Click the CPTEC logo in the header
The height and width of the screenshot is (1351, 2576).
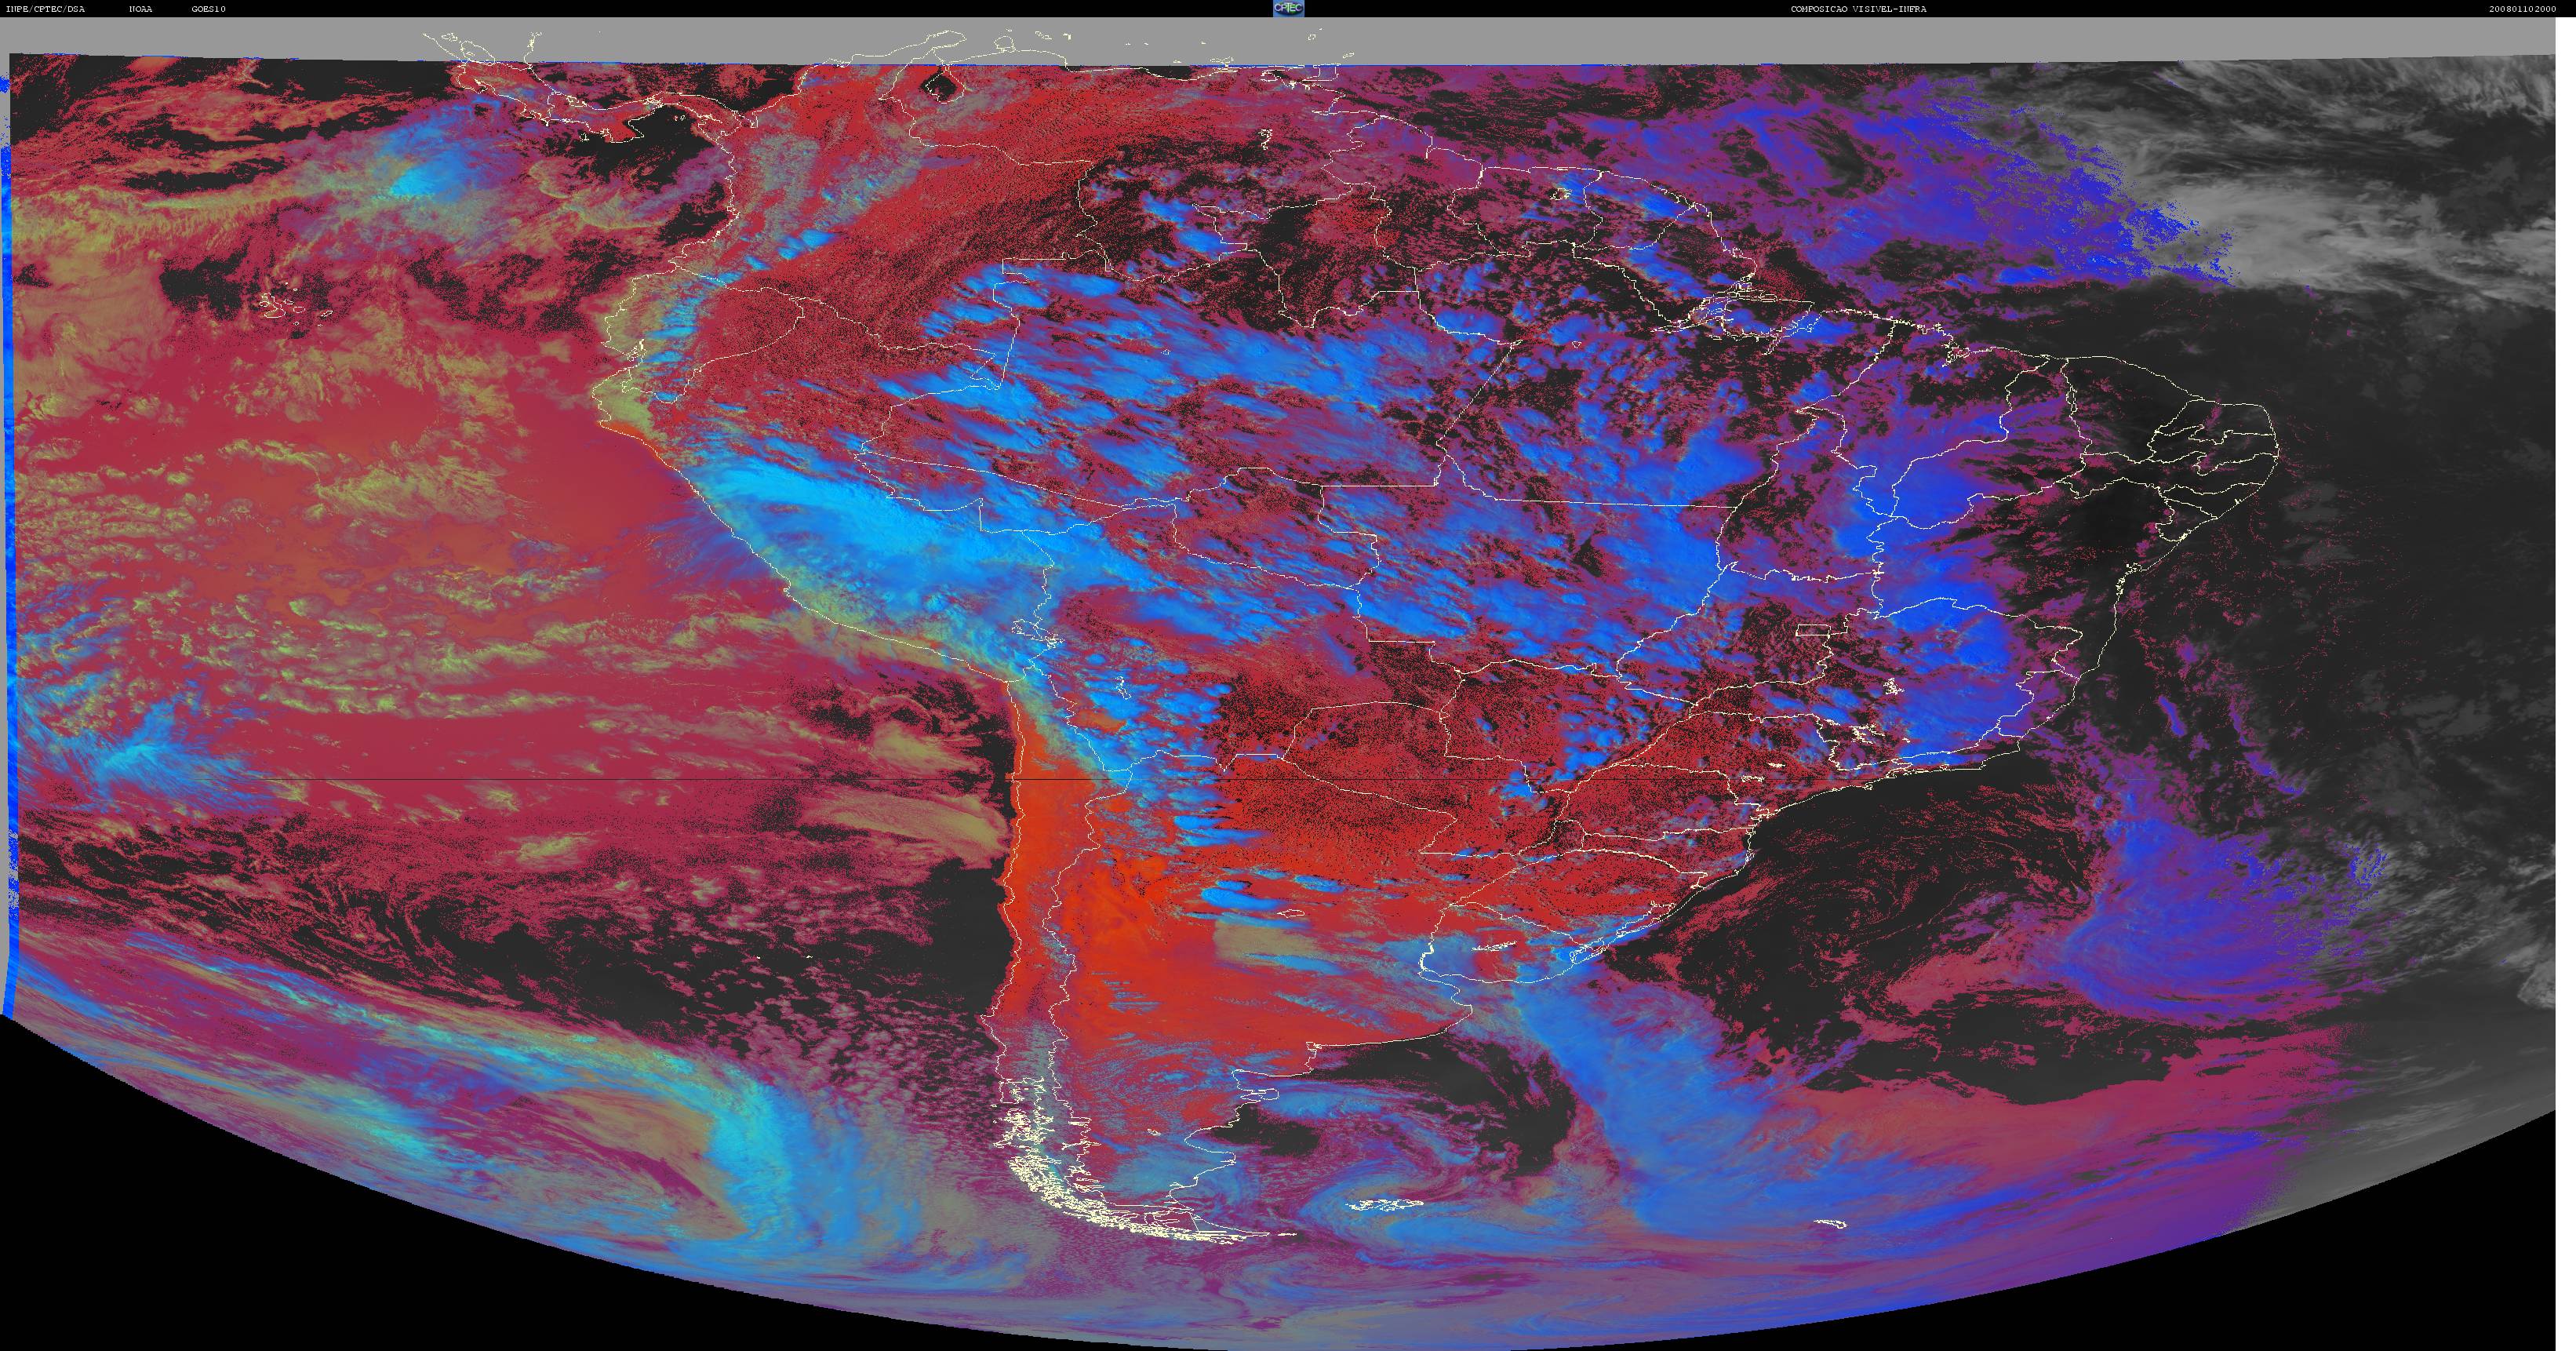(x=1288, y=8)
